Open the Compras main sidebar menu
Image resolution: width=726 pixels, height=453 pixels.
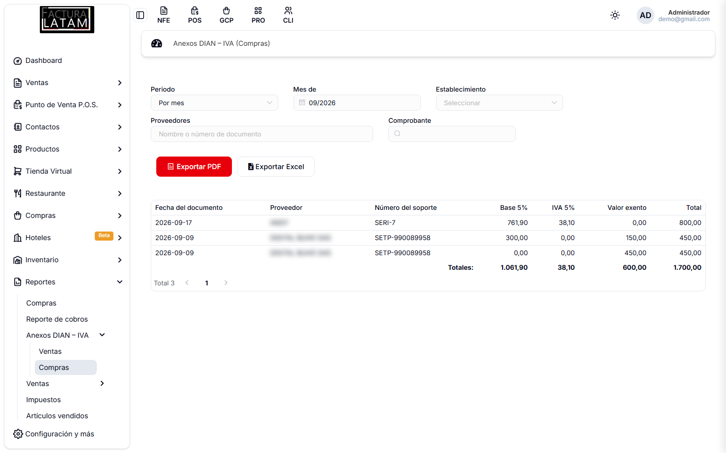(x=68, y=215)
